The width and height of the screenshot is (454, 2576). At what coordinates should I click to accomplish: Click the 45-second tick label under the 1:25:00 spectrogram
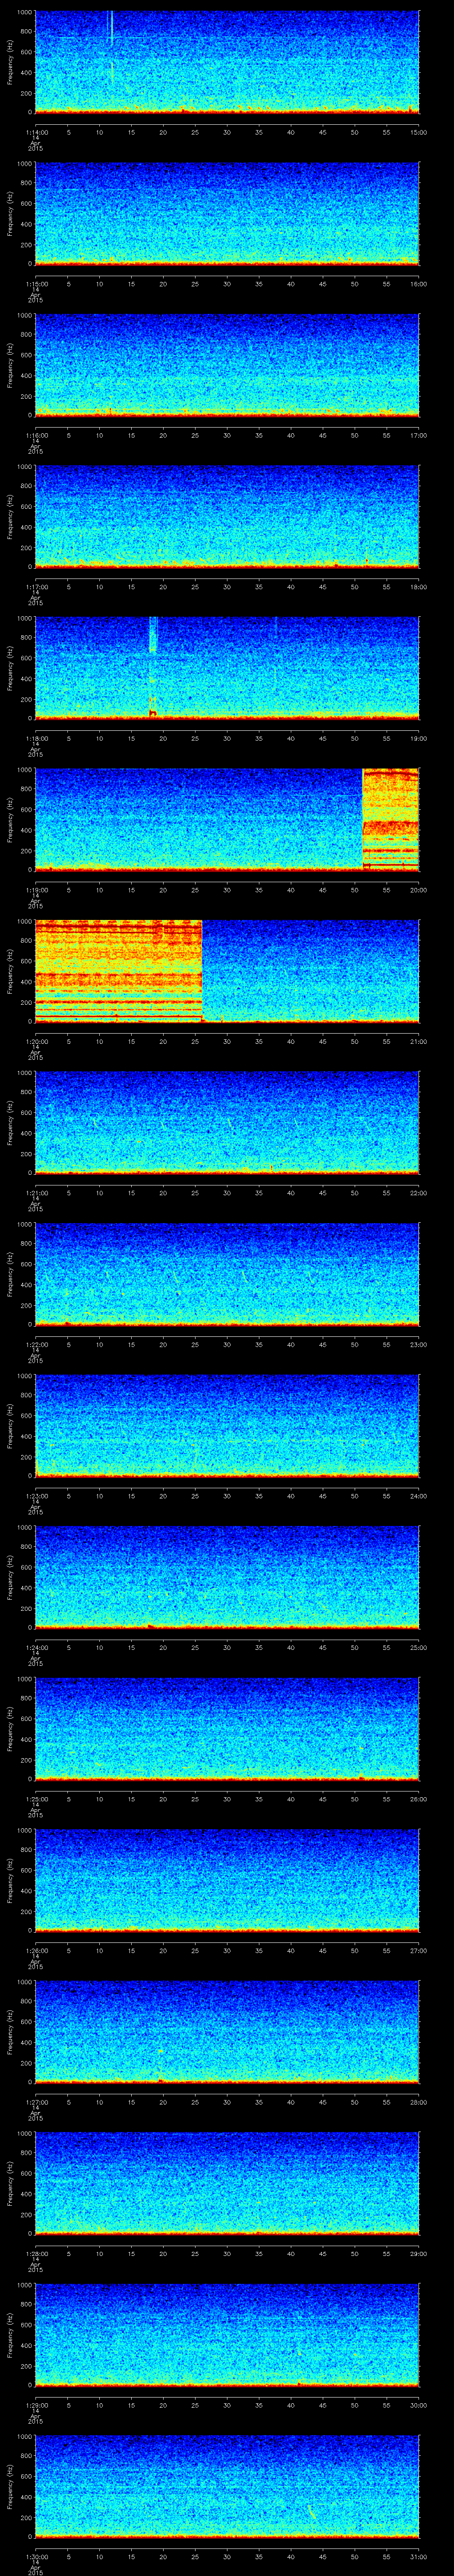tap(322, 1799)
